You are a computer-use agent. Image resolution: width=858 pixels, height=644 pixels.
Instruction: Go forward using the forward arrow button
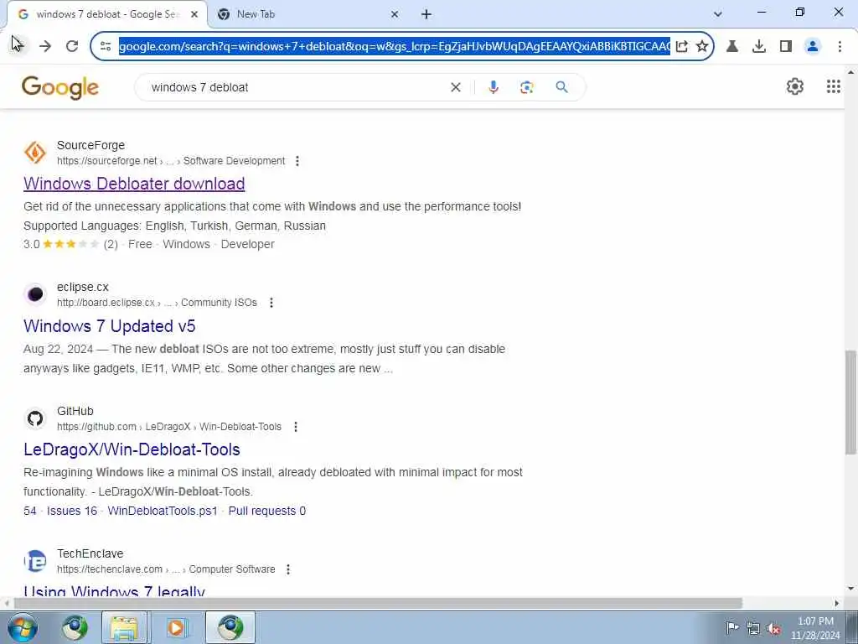pos(45,46)
